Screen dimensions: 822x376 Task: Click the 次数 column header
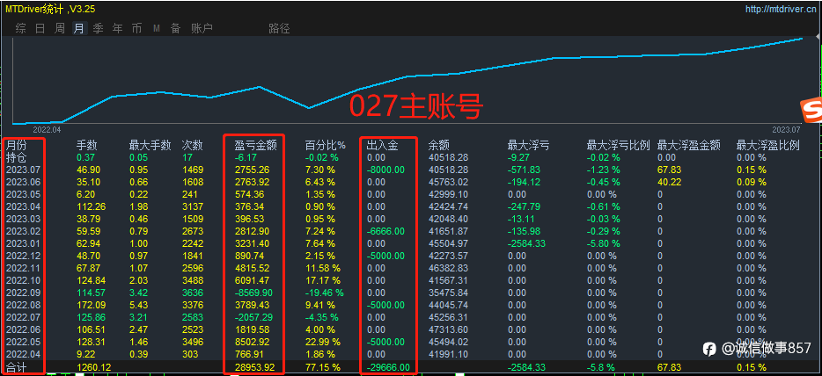(193, 146)
